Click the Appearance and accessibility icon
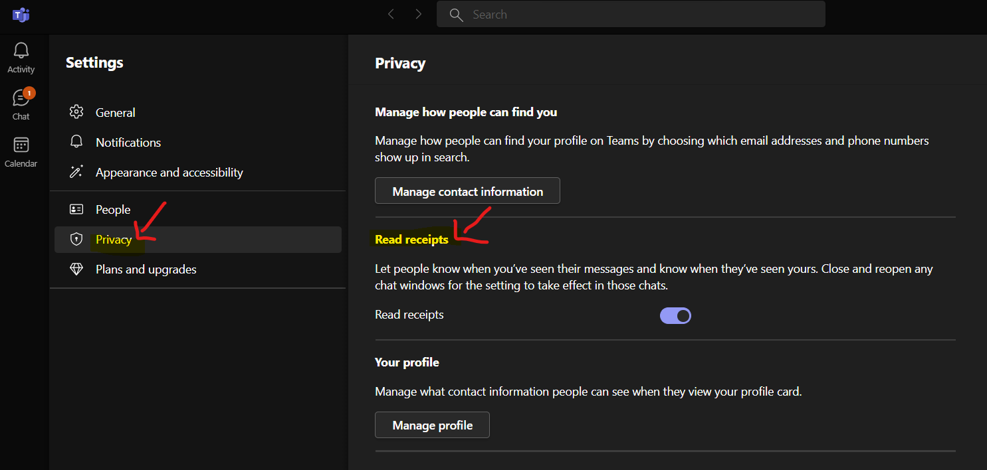The height and width of the screenshot is (470, 987). (x=76, y=171)
